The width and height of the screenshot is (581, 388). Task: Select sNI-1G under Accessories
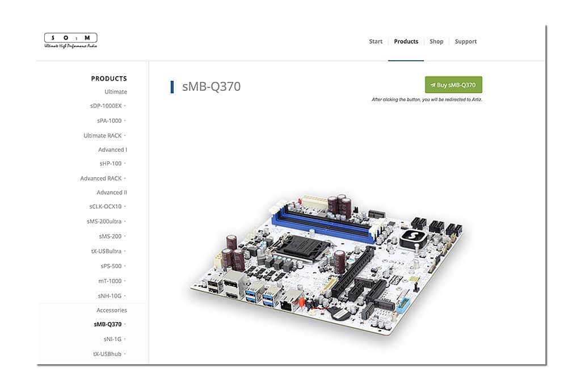point(112,339)
